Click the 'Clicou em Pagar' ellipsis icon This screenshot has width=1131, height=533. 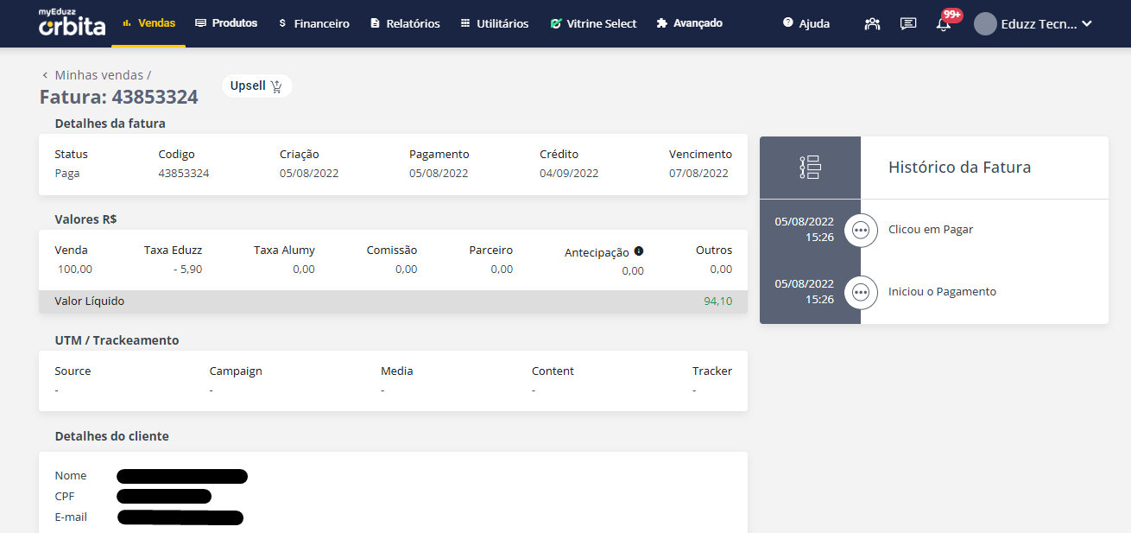[860, 231]
